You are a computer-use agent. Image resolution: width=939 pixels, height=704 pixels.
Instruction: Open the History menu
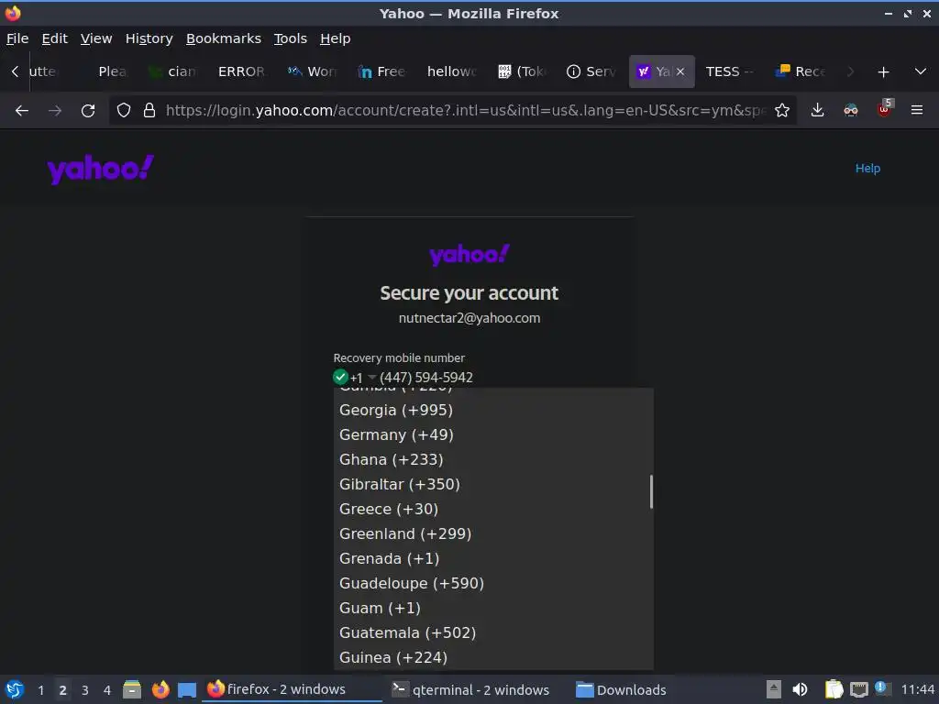click(149, 38)
